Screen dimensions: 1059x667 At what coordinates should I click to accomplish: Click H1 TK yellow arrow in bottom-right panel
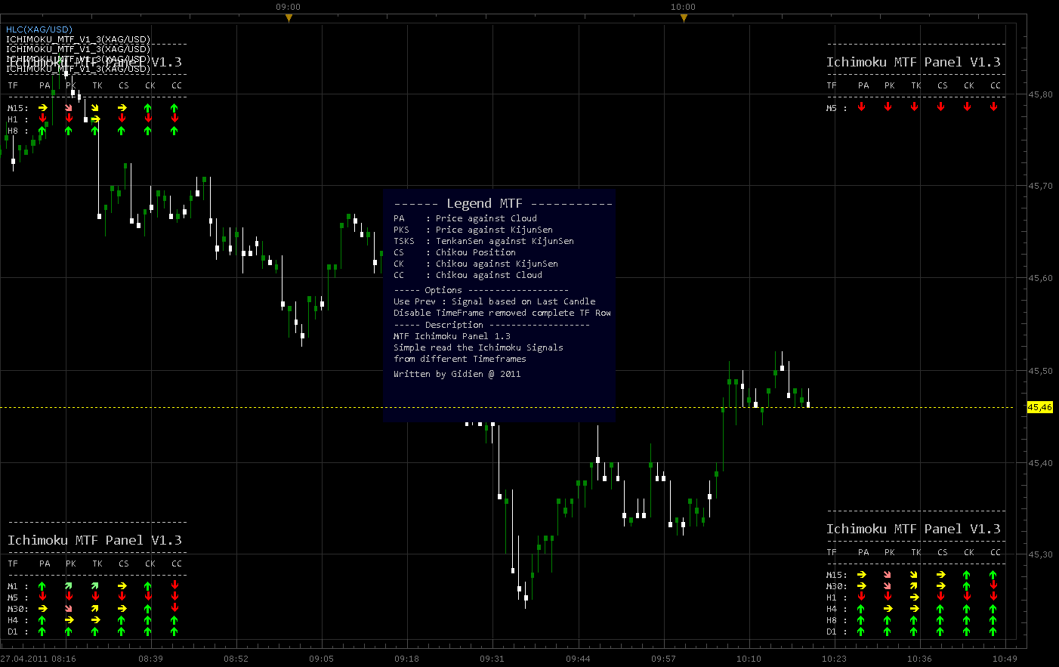tap(914, 598)
